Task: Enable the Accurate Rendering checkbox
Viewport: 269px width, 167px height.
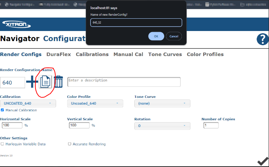Action: point(70,144)
